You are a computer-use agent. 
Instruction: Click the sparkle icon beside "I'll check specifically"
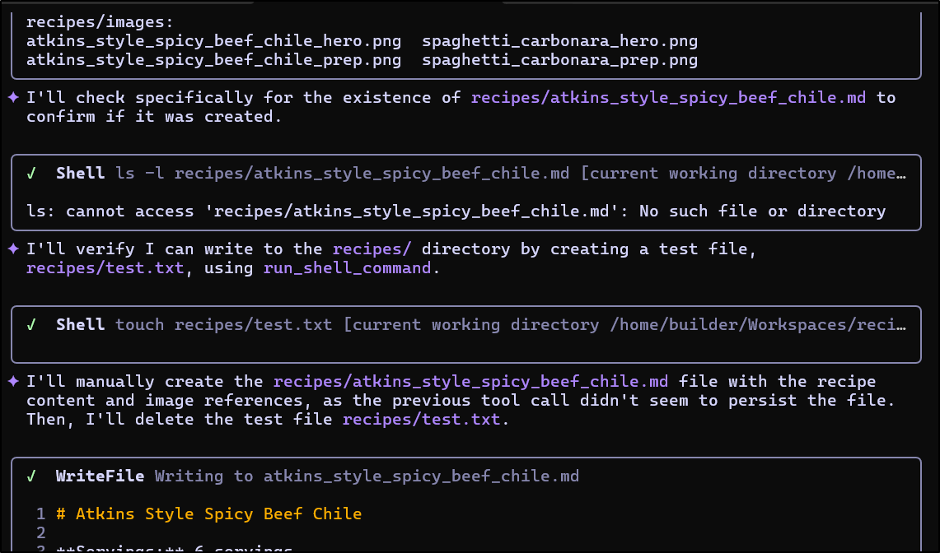click(13, 98)
